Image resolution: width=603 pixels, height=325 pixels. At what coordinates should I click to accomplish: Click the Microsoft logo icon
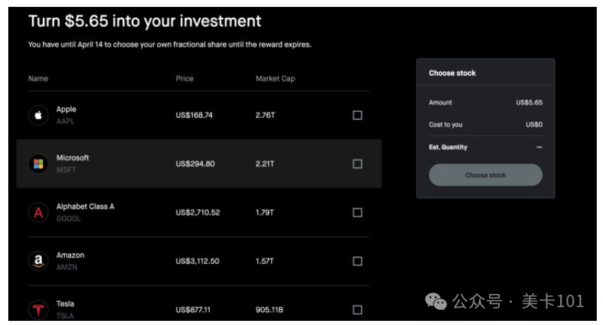coord(38,164)
